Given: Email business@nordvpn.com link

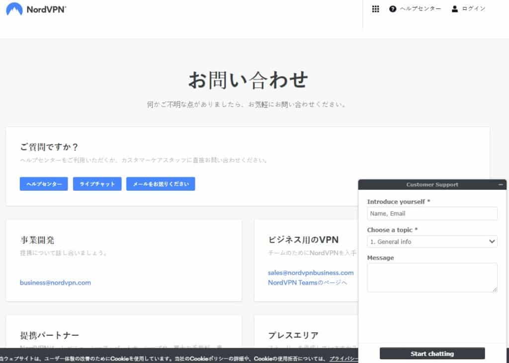Looking at the screenshot, I should tap(56, 283).
